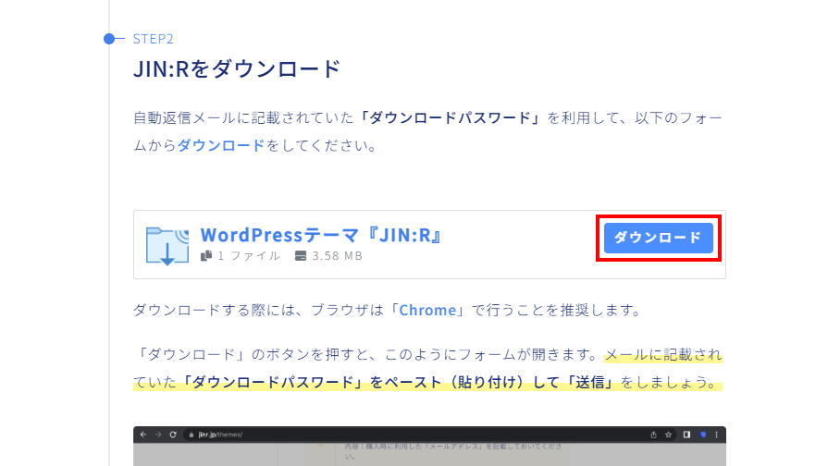
Task: Click the blue profile icon in the embedded browser toolbar
Action: pyautogui.click(x=703, y=435)
